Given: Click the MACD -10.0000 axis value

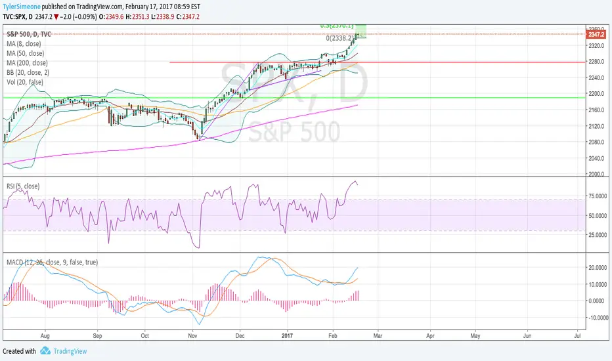Looking at the screenshot, I should tap(598, 318).
